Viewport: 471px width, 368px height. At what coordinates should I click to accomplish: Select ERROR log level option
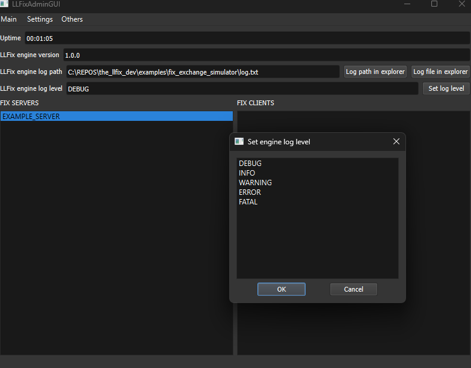click(x=250, y=192)
